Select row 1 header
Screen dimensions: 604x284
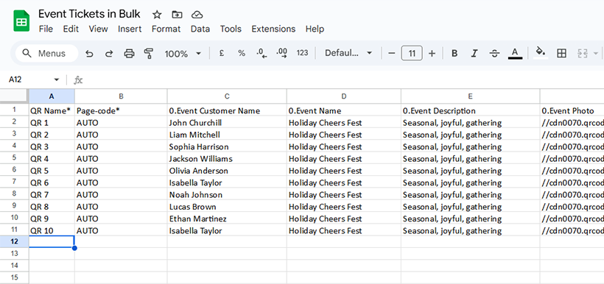coord(14,110)
